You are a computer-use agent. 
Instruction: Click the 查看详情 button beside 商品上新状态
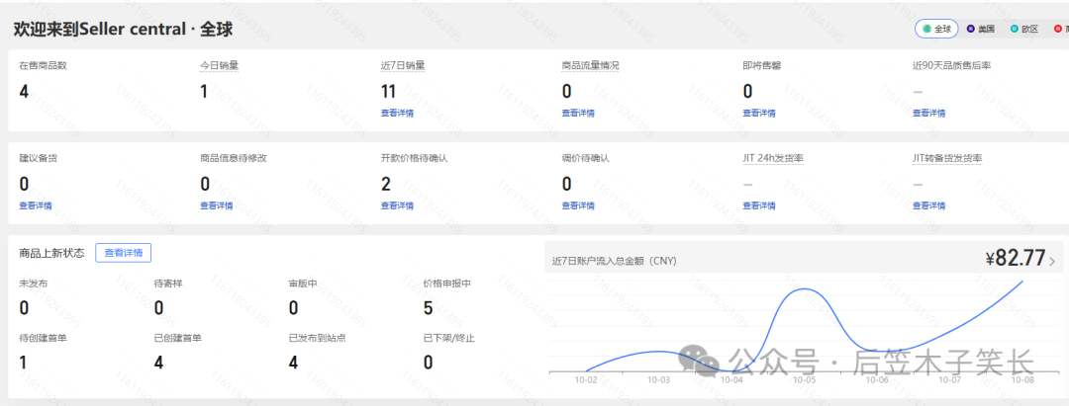pyautogui.click(x=124, y=253)
